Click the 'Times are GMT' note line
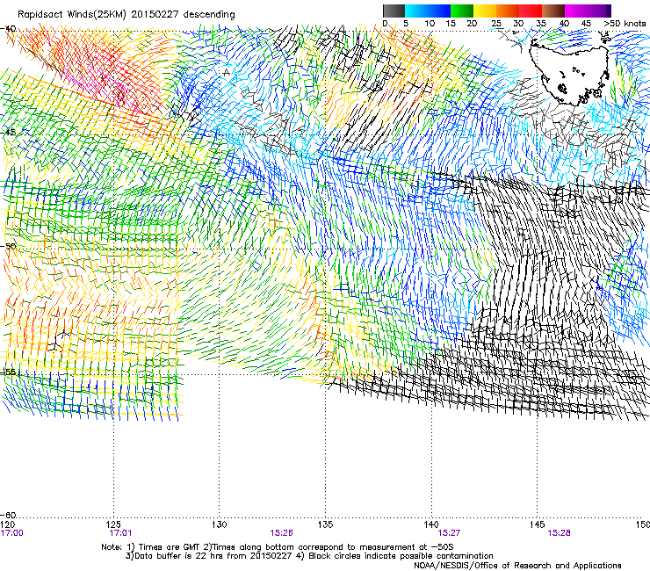 point(278,547)
